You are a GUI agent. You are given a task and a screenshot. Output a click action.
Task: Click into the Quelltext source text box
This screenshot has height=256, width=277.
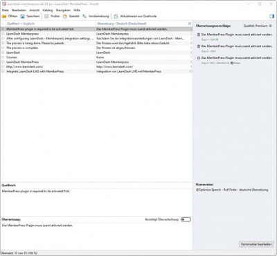click(96, 202)
